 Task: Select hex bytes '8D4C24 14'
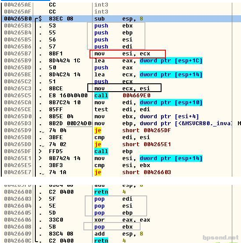point(65,75)
